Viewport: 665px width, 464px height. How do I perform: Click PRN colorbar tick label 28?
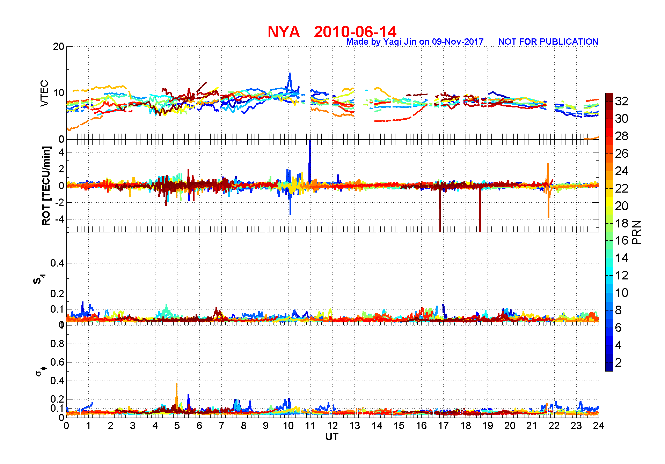click(x=622, y=136)
